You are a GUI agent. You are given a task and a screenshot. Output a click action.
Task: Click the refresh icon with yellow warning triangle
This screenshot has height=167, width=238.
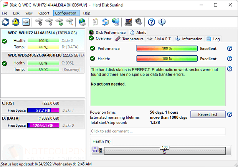pyautogui.click(x=16, y=22)
